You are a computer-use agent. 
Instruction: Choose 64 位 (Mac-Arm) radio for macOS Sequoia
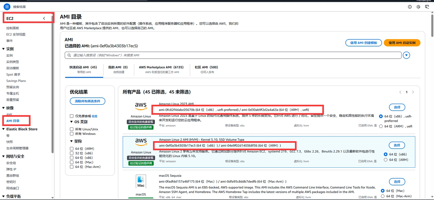(382, 196)
